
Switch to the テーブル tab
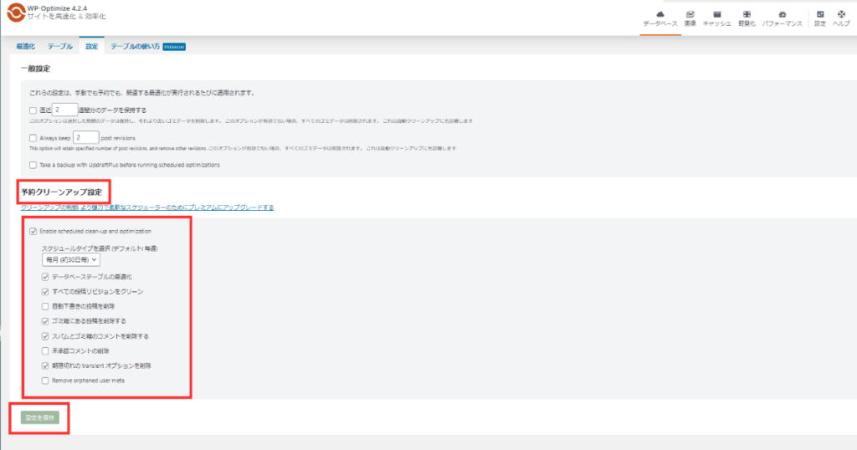click(59, 47)
